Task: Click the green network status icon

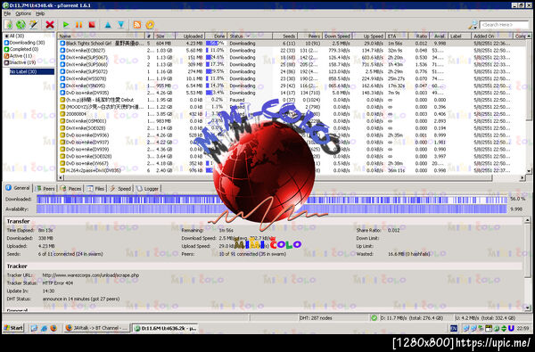Action: pyautogui.click(x=374, y=318)
